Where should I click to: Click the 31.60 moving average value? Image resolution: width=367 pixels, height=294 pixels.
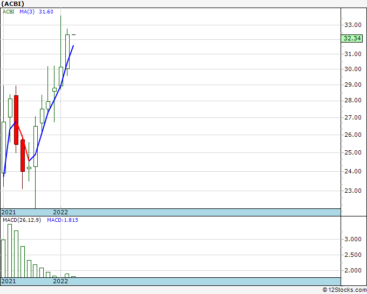click(46, 12)
